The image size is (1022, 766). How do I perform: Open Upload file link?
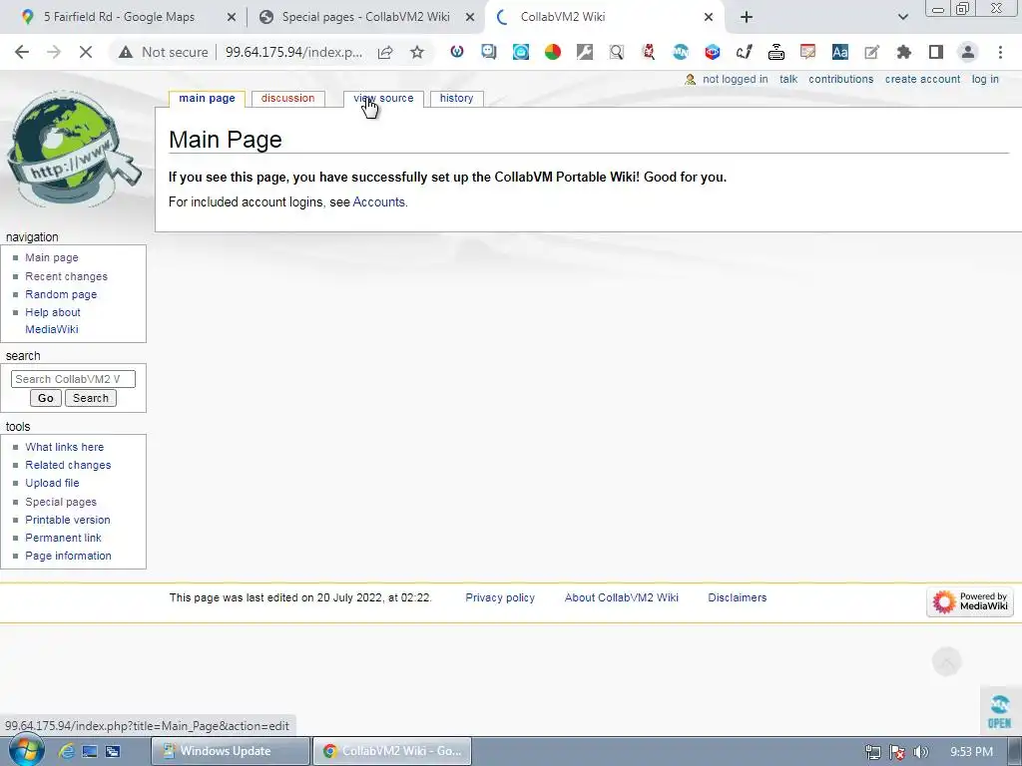(x=52, y=483)
